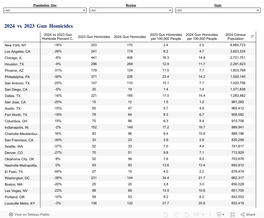Select the 2024 Gun Homicides column header
264x218 pixels.
pos(130,37)
